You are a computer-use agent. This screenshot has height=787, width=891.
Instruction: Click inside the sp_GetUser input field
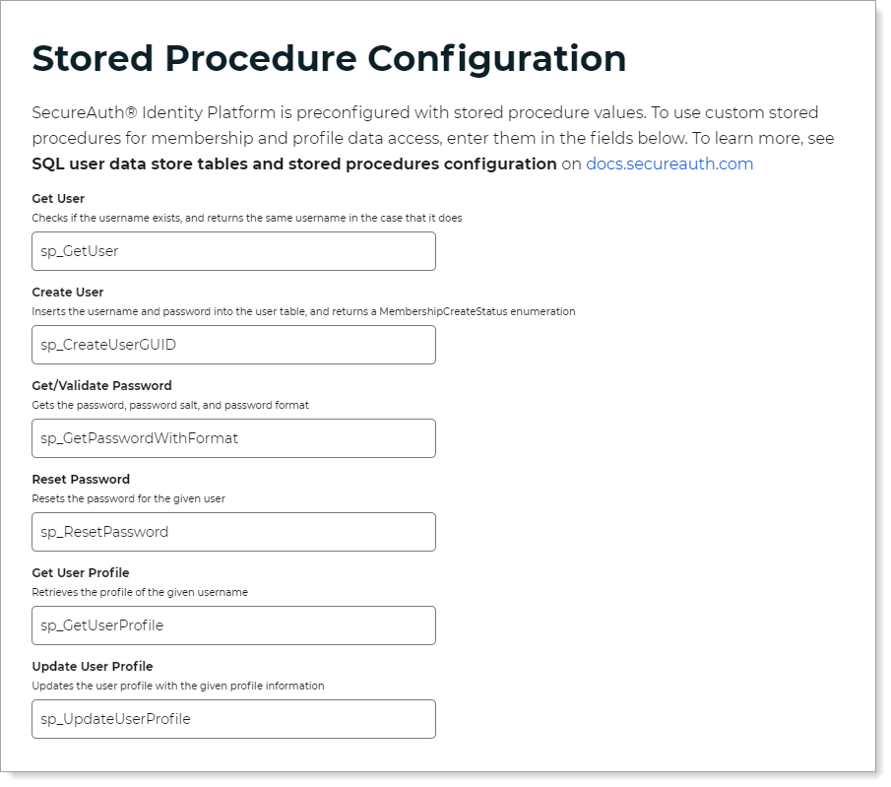[233, 251]
